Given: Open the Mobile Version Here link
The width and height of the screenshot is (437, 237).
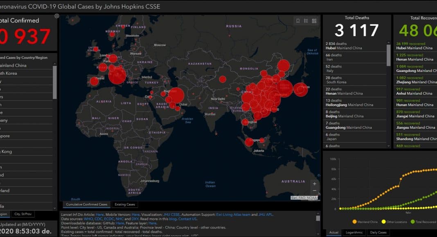Looking at the screenshot, I should (135, 215).
